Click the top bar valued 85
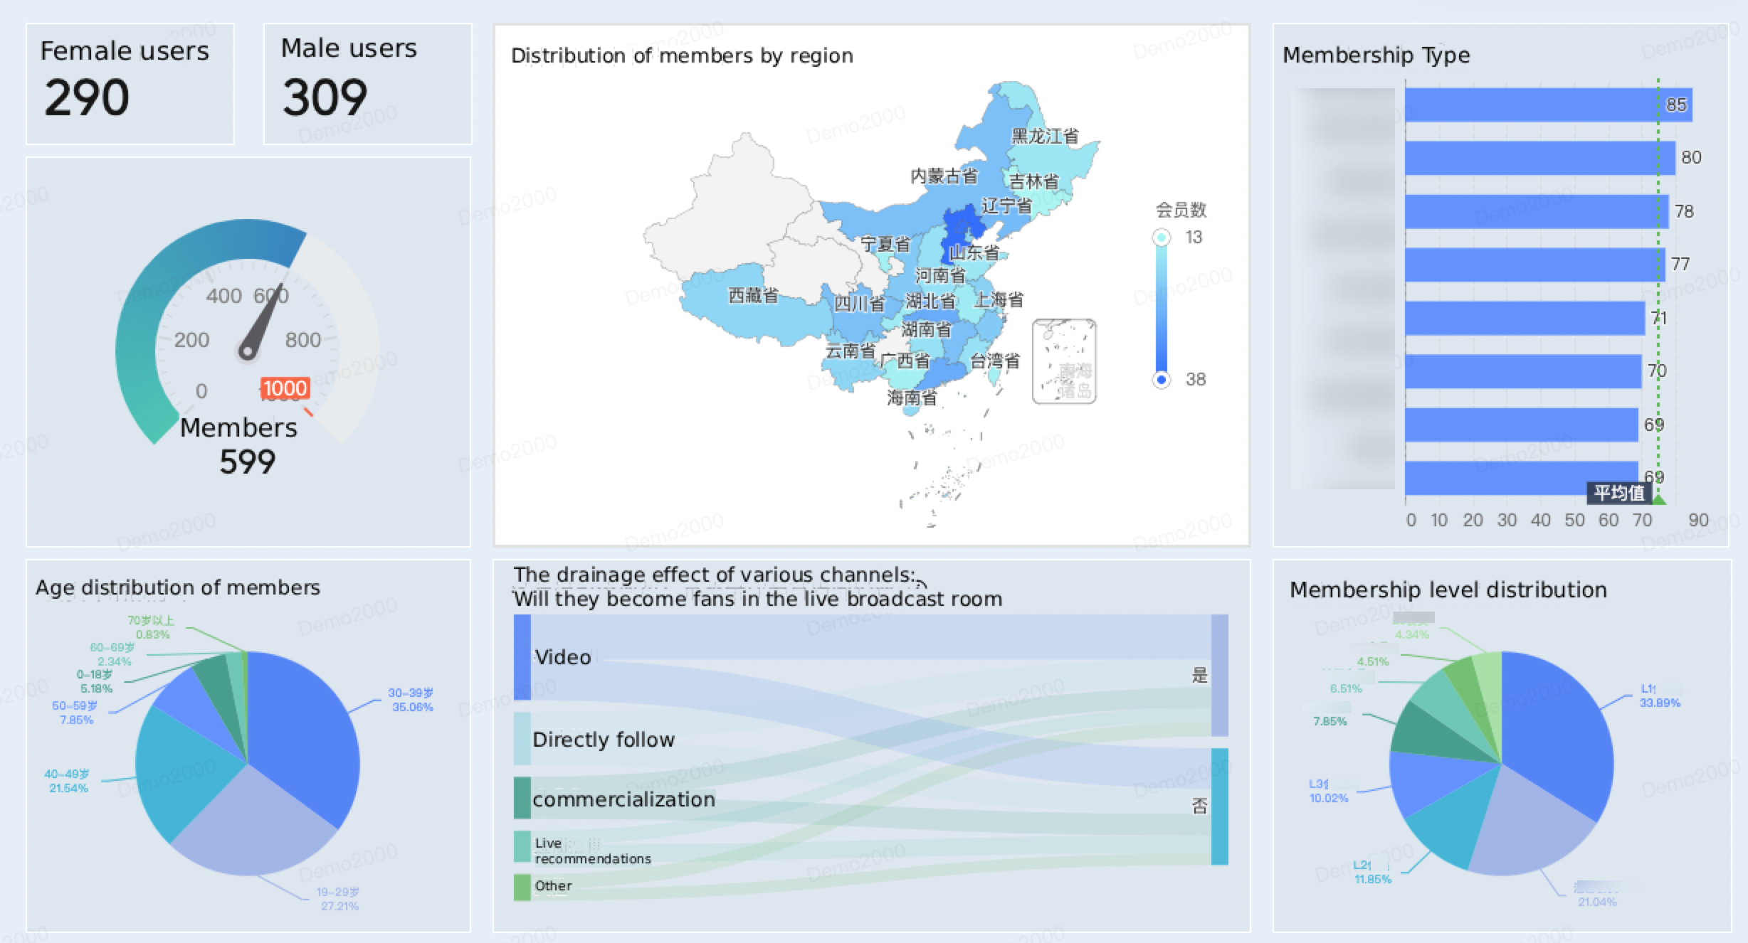This screenshot has height=943, width=1748. point(1548,105)
